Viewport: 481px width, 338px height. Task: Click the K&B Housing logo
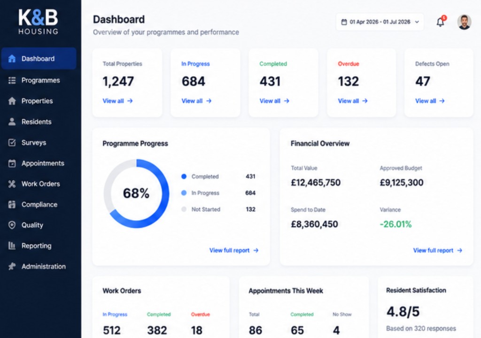(x=39, y=22)
